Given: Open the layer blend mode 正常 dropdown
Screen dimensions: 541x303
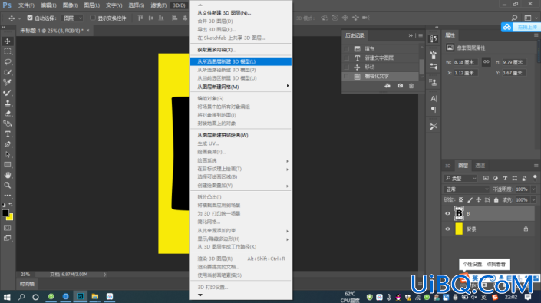Looking at the screenshot, I should click(x=467, y=189).
